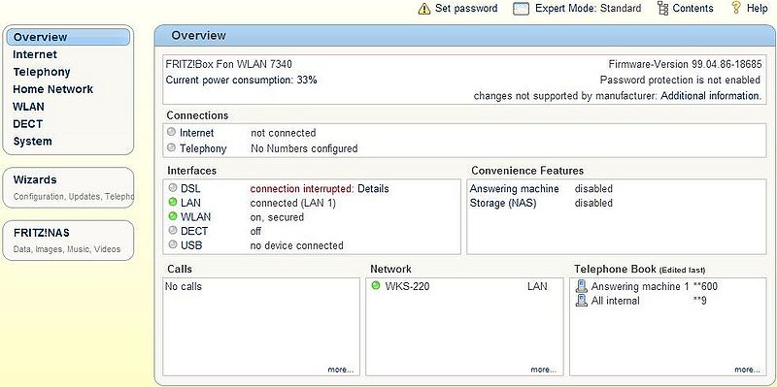Select the WKS-220 network device
Viewport: 777px width, 387px height.
point(407,286)
